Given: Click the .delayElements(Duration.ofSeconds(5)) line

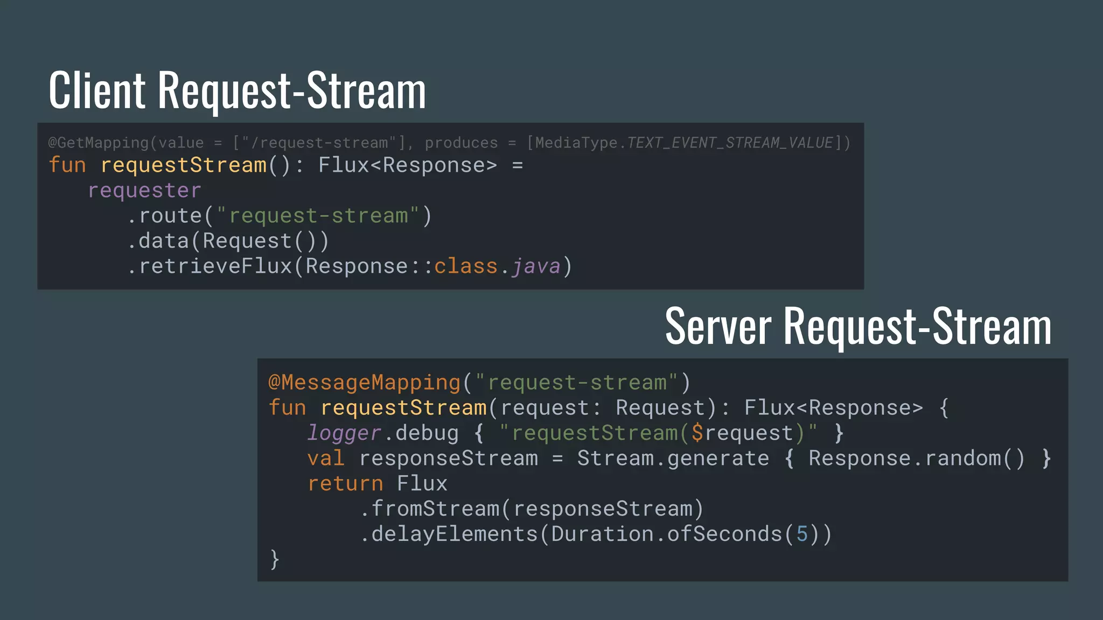Looking at the screenshot, I should [596, 534].
